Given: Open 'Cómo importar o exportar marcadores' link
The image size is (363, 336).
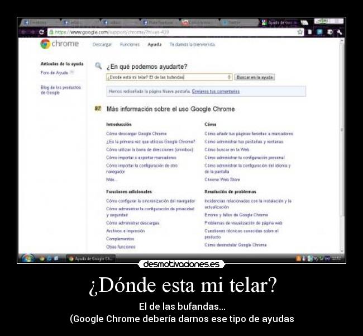Looking at the screenshot, I should click(141, 158).
